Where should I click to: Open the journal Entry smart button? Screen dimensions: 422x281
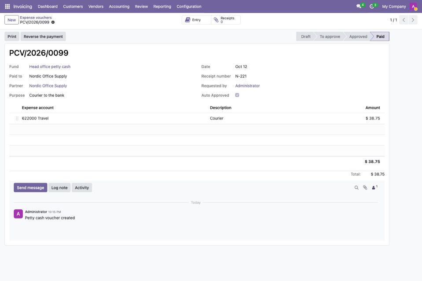coord(196,20)
